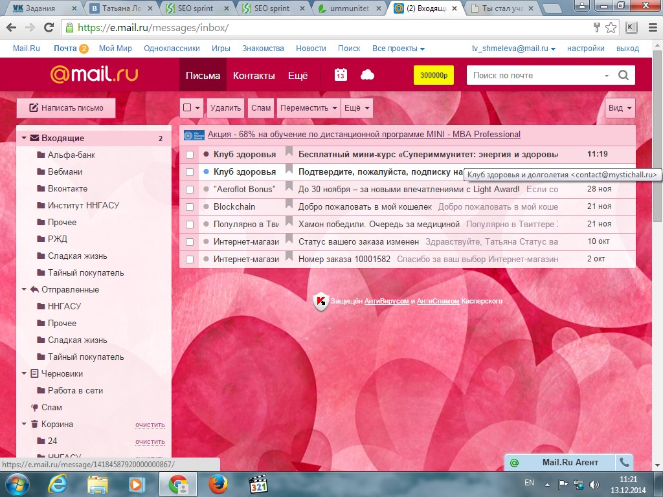Screen dimensions: 663x497
Task: Click the bookmark flag on the Blockchain email
Action: (289, 204)
